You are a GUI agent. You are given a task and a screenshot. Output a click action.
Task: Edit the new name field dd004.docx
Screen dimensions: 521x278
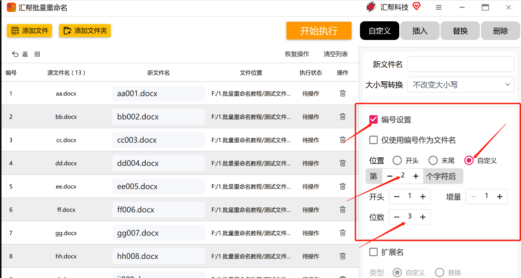[158, 163]
